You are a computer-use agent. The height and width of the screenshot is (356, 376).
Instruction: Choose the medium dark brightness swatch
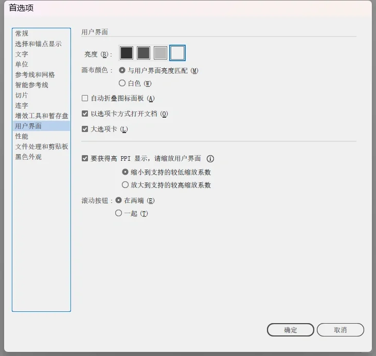pyautogui.click(x=144, y=53)
